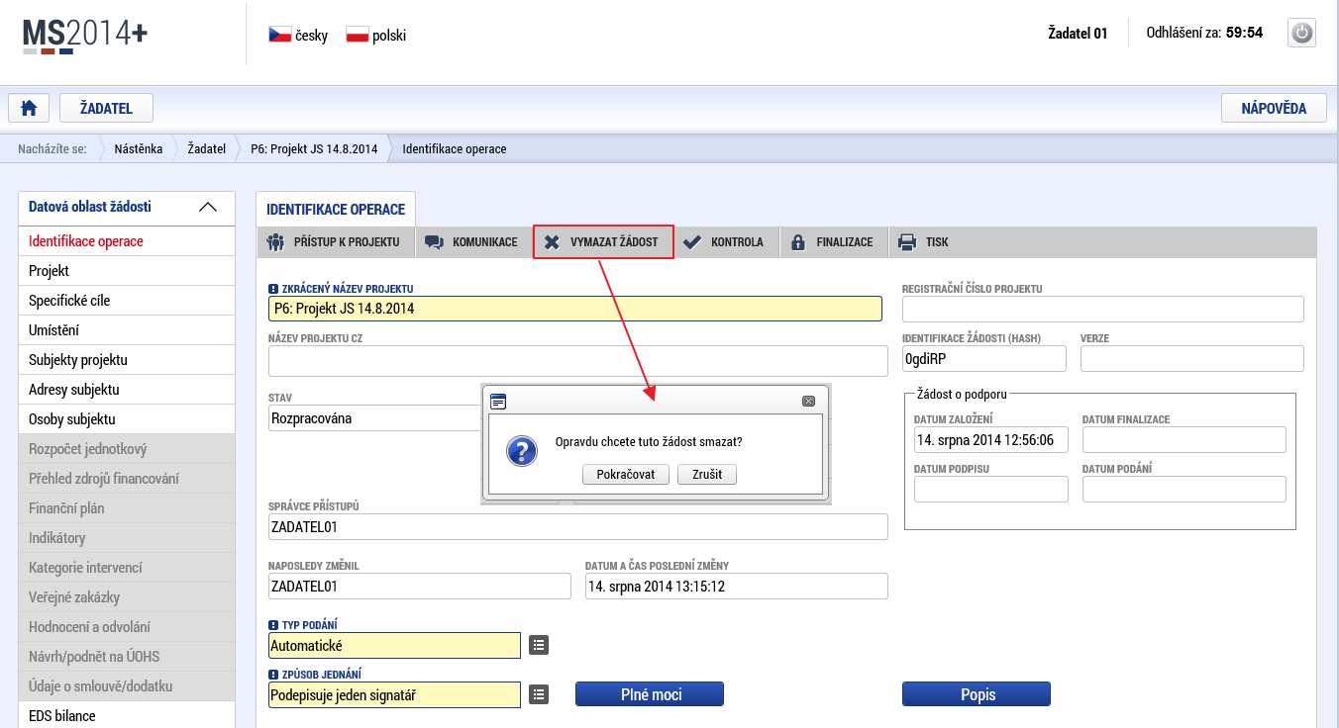1339x728 pixels.
Task: Open Finanční plán in the sidebar
Action: point(127,508)
